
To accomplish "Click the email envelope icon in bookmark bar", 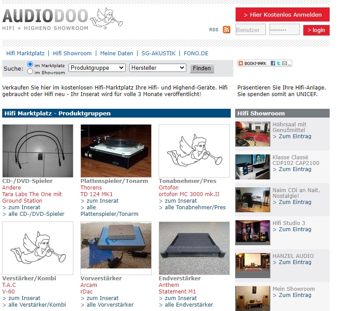I will click(x=284, y=63).
